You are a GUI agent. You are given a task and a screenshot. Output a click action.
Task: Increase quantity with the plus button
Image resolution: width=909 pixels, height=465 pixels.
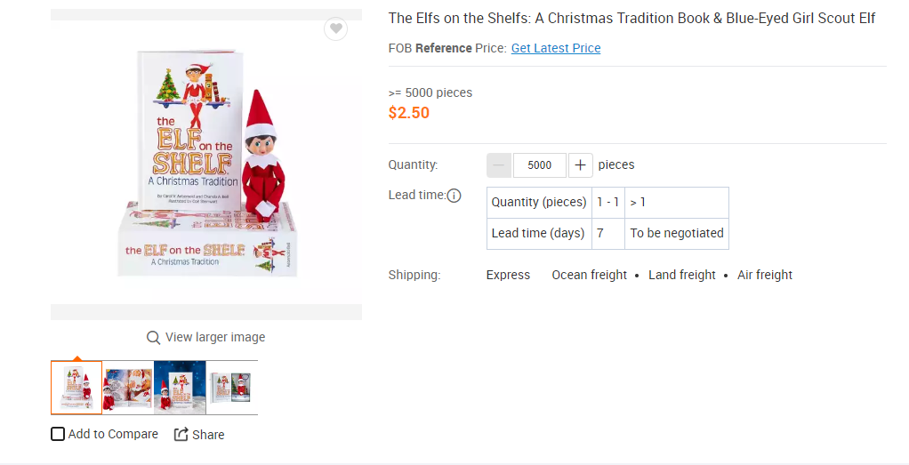tap(580, 164)
